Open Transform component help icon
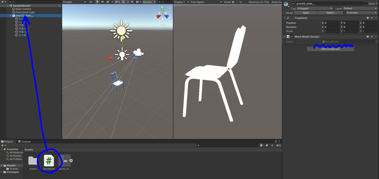Screen dimensions: 379x179 click(x=368, y=18)
